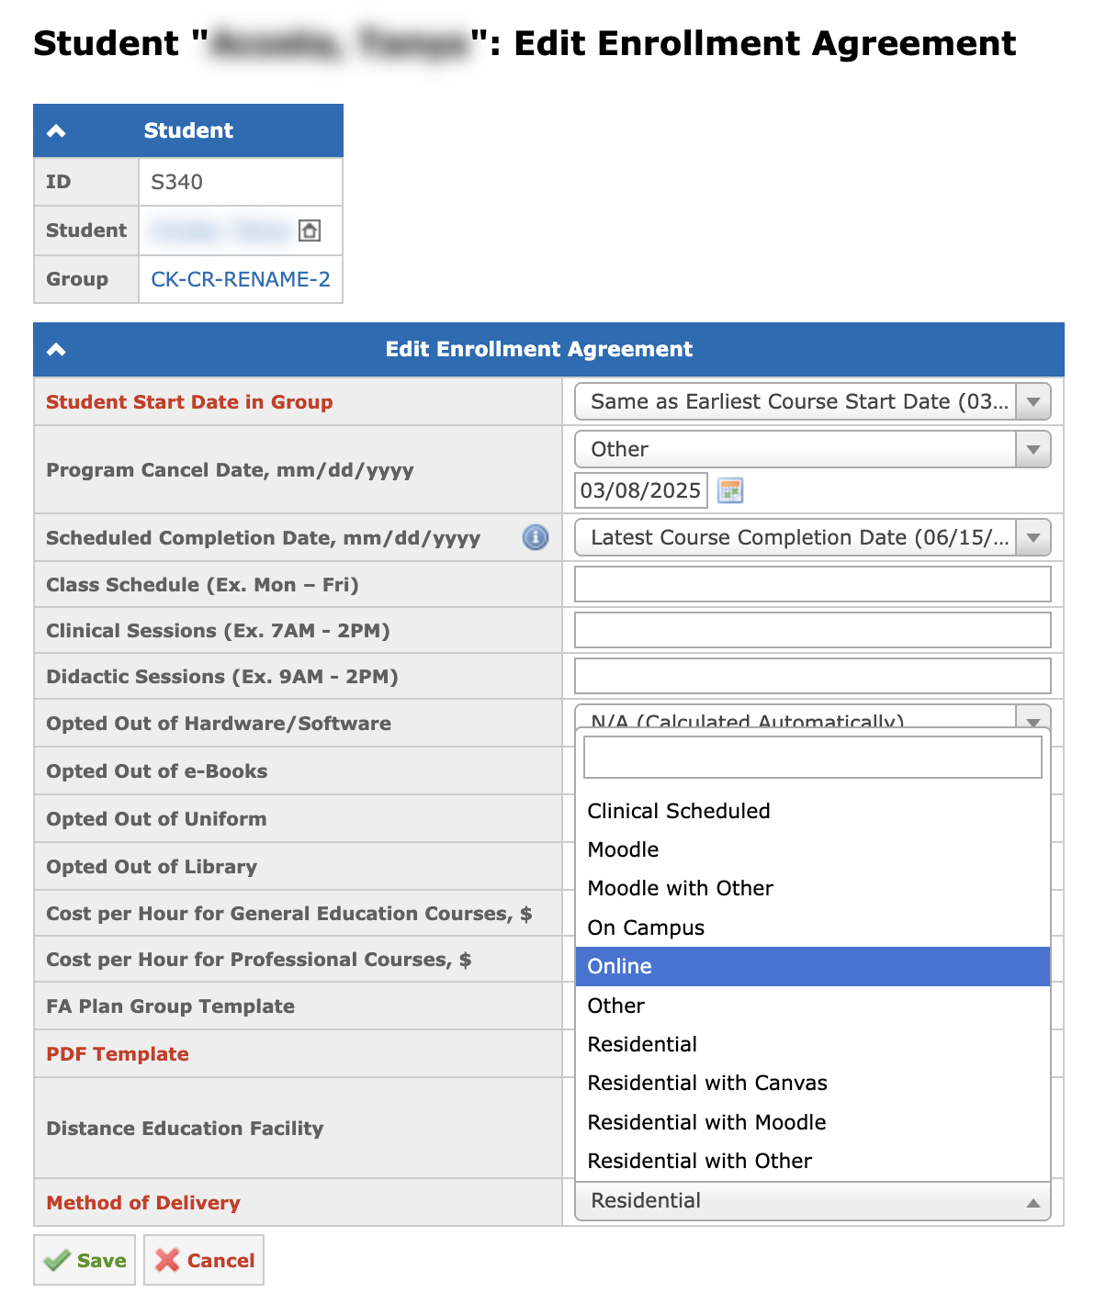This screenshot has height=1304, width=1106.
Task: Collapse the Edit Enrollment Agreement panel chevron
Action: (x=56, y=349)
